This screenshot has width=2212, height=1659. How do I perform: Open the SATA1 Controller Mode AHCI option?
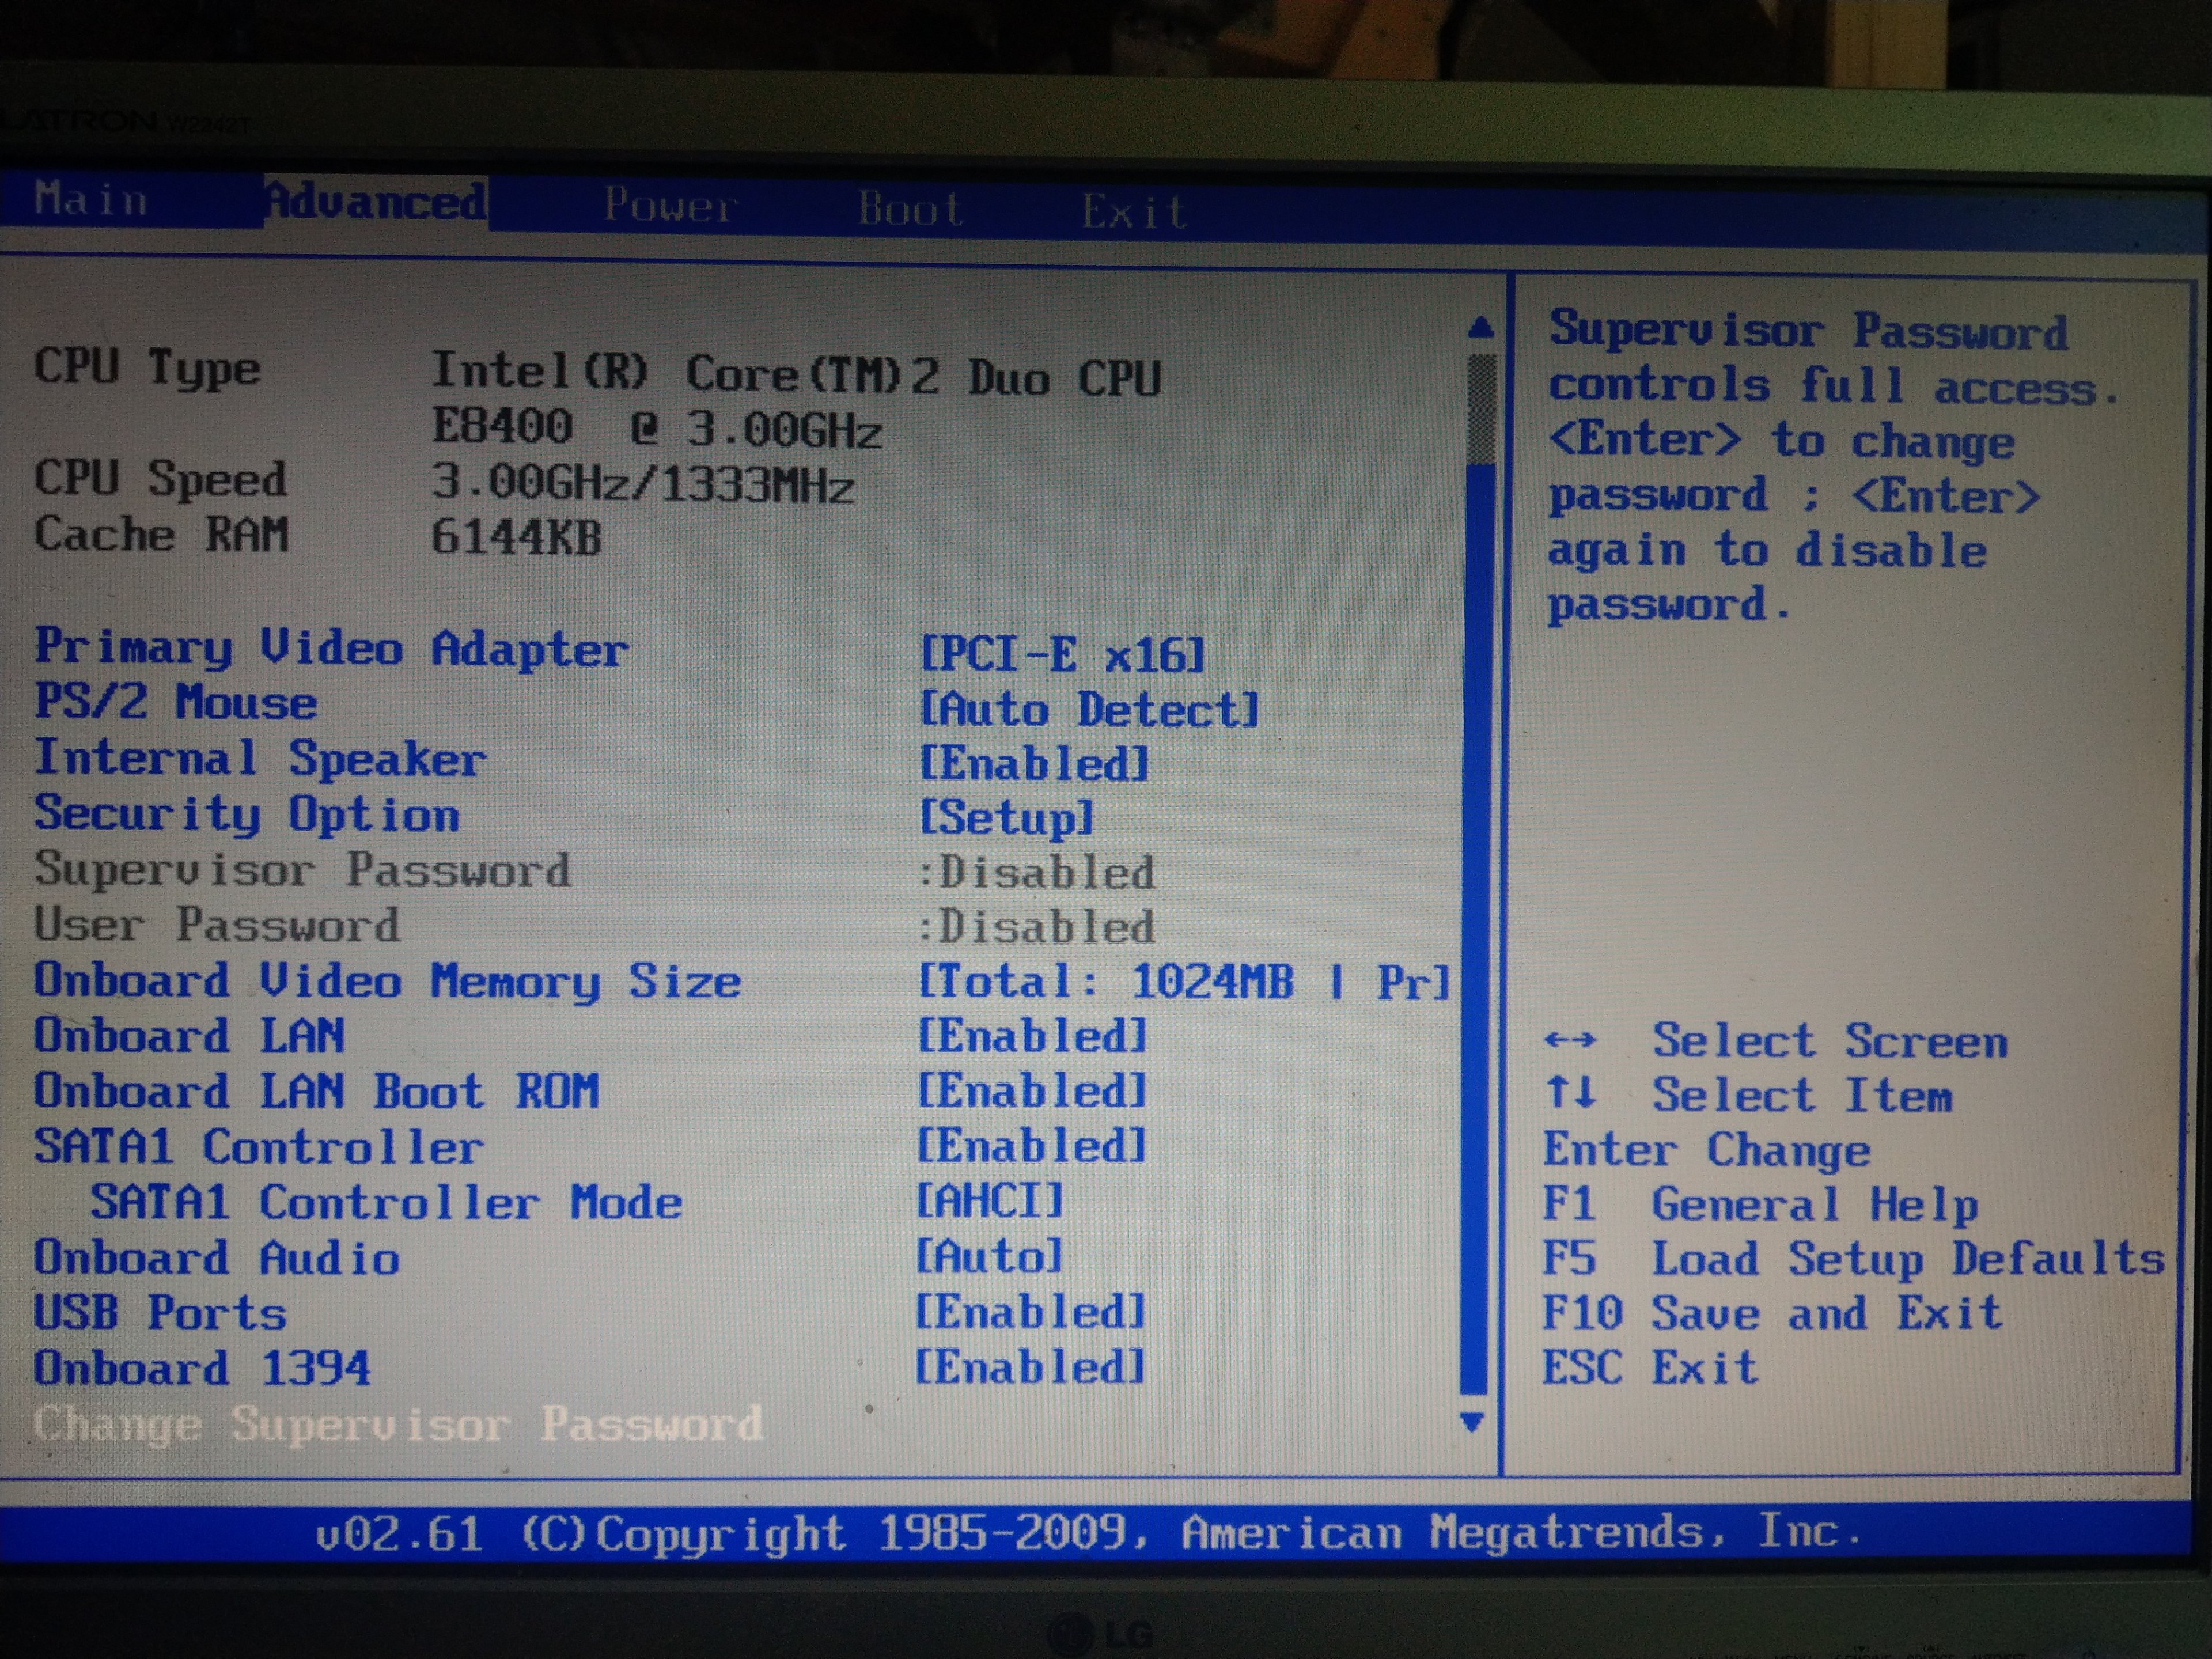coord(990,1201)
